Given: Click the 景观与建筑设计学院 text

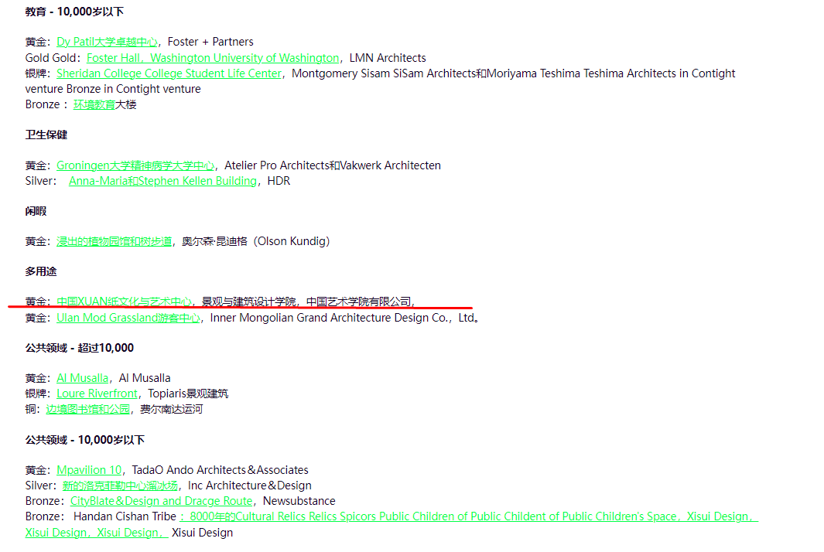Looking at the screenshot, I should [x=249, y=302].
